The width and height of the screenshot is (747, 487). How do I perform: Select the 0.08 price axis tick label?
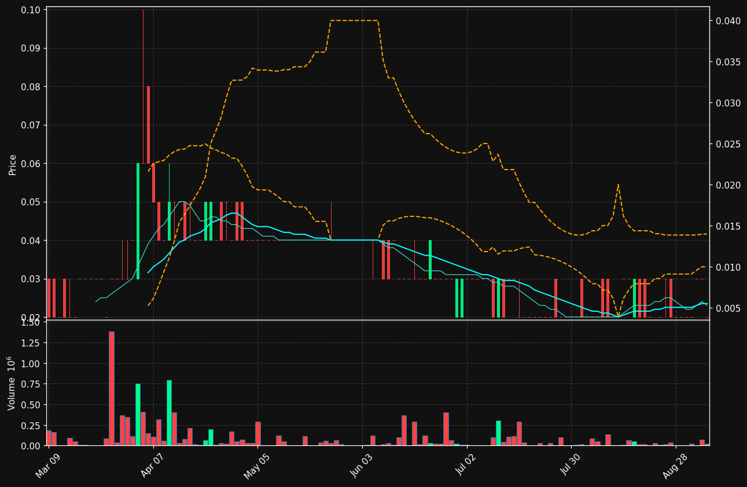click(30, 87)
